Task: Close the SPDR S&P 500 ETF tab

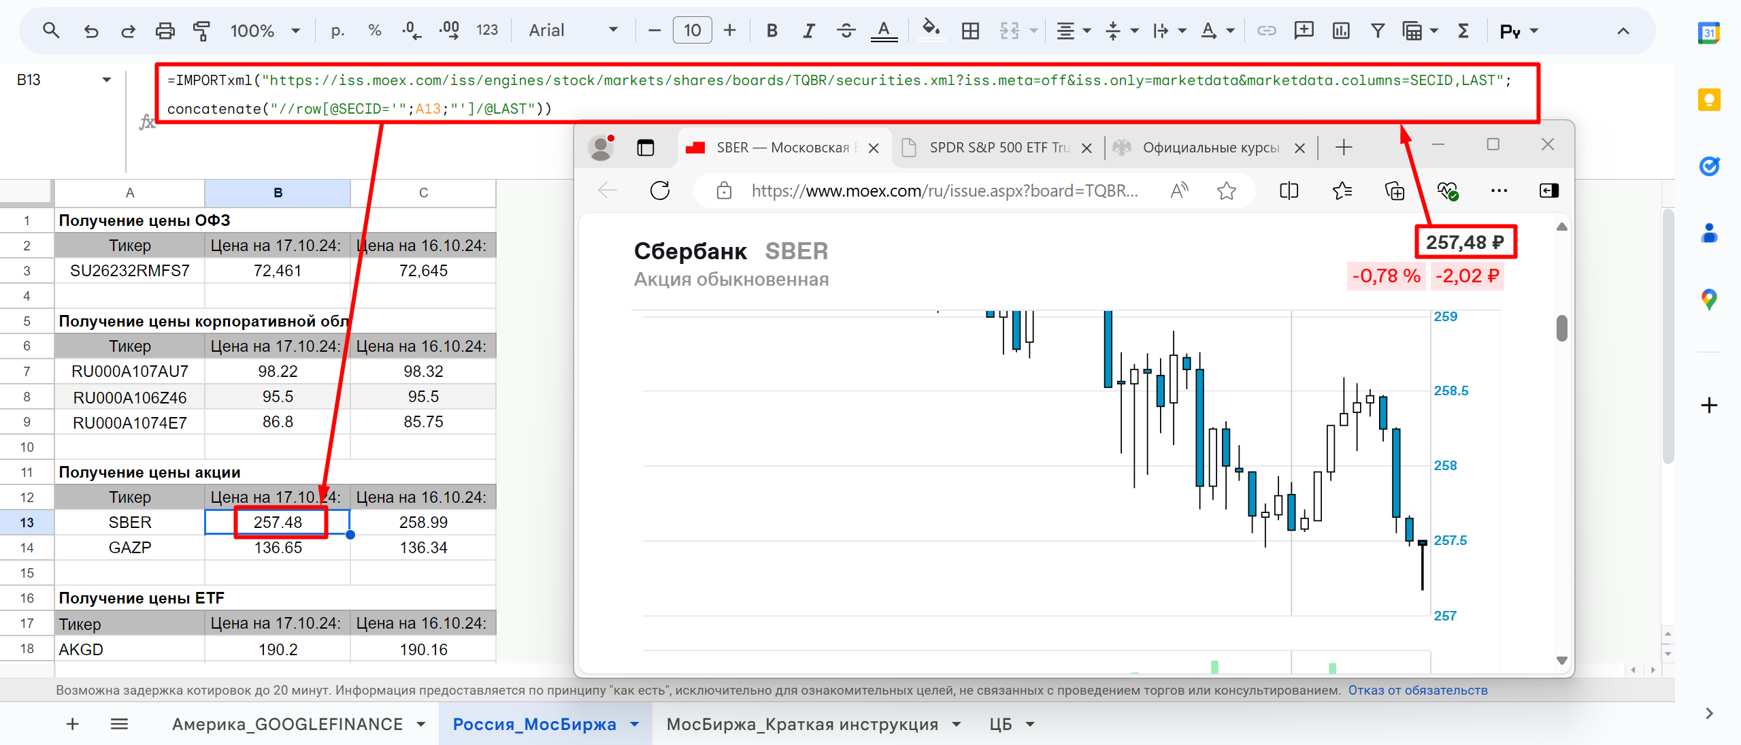Action: pyautogui.click(x=1087, y=148)
